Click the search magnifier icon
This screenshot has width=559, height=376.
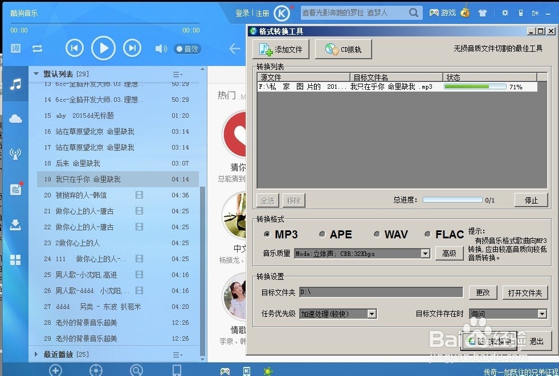click(414, 13)
